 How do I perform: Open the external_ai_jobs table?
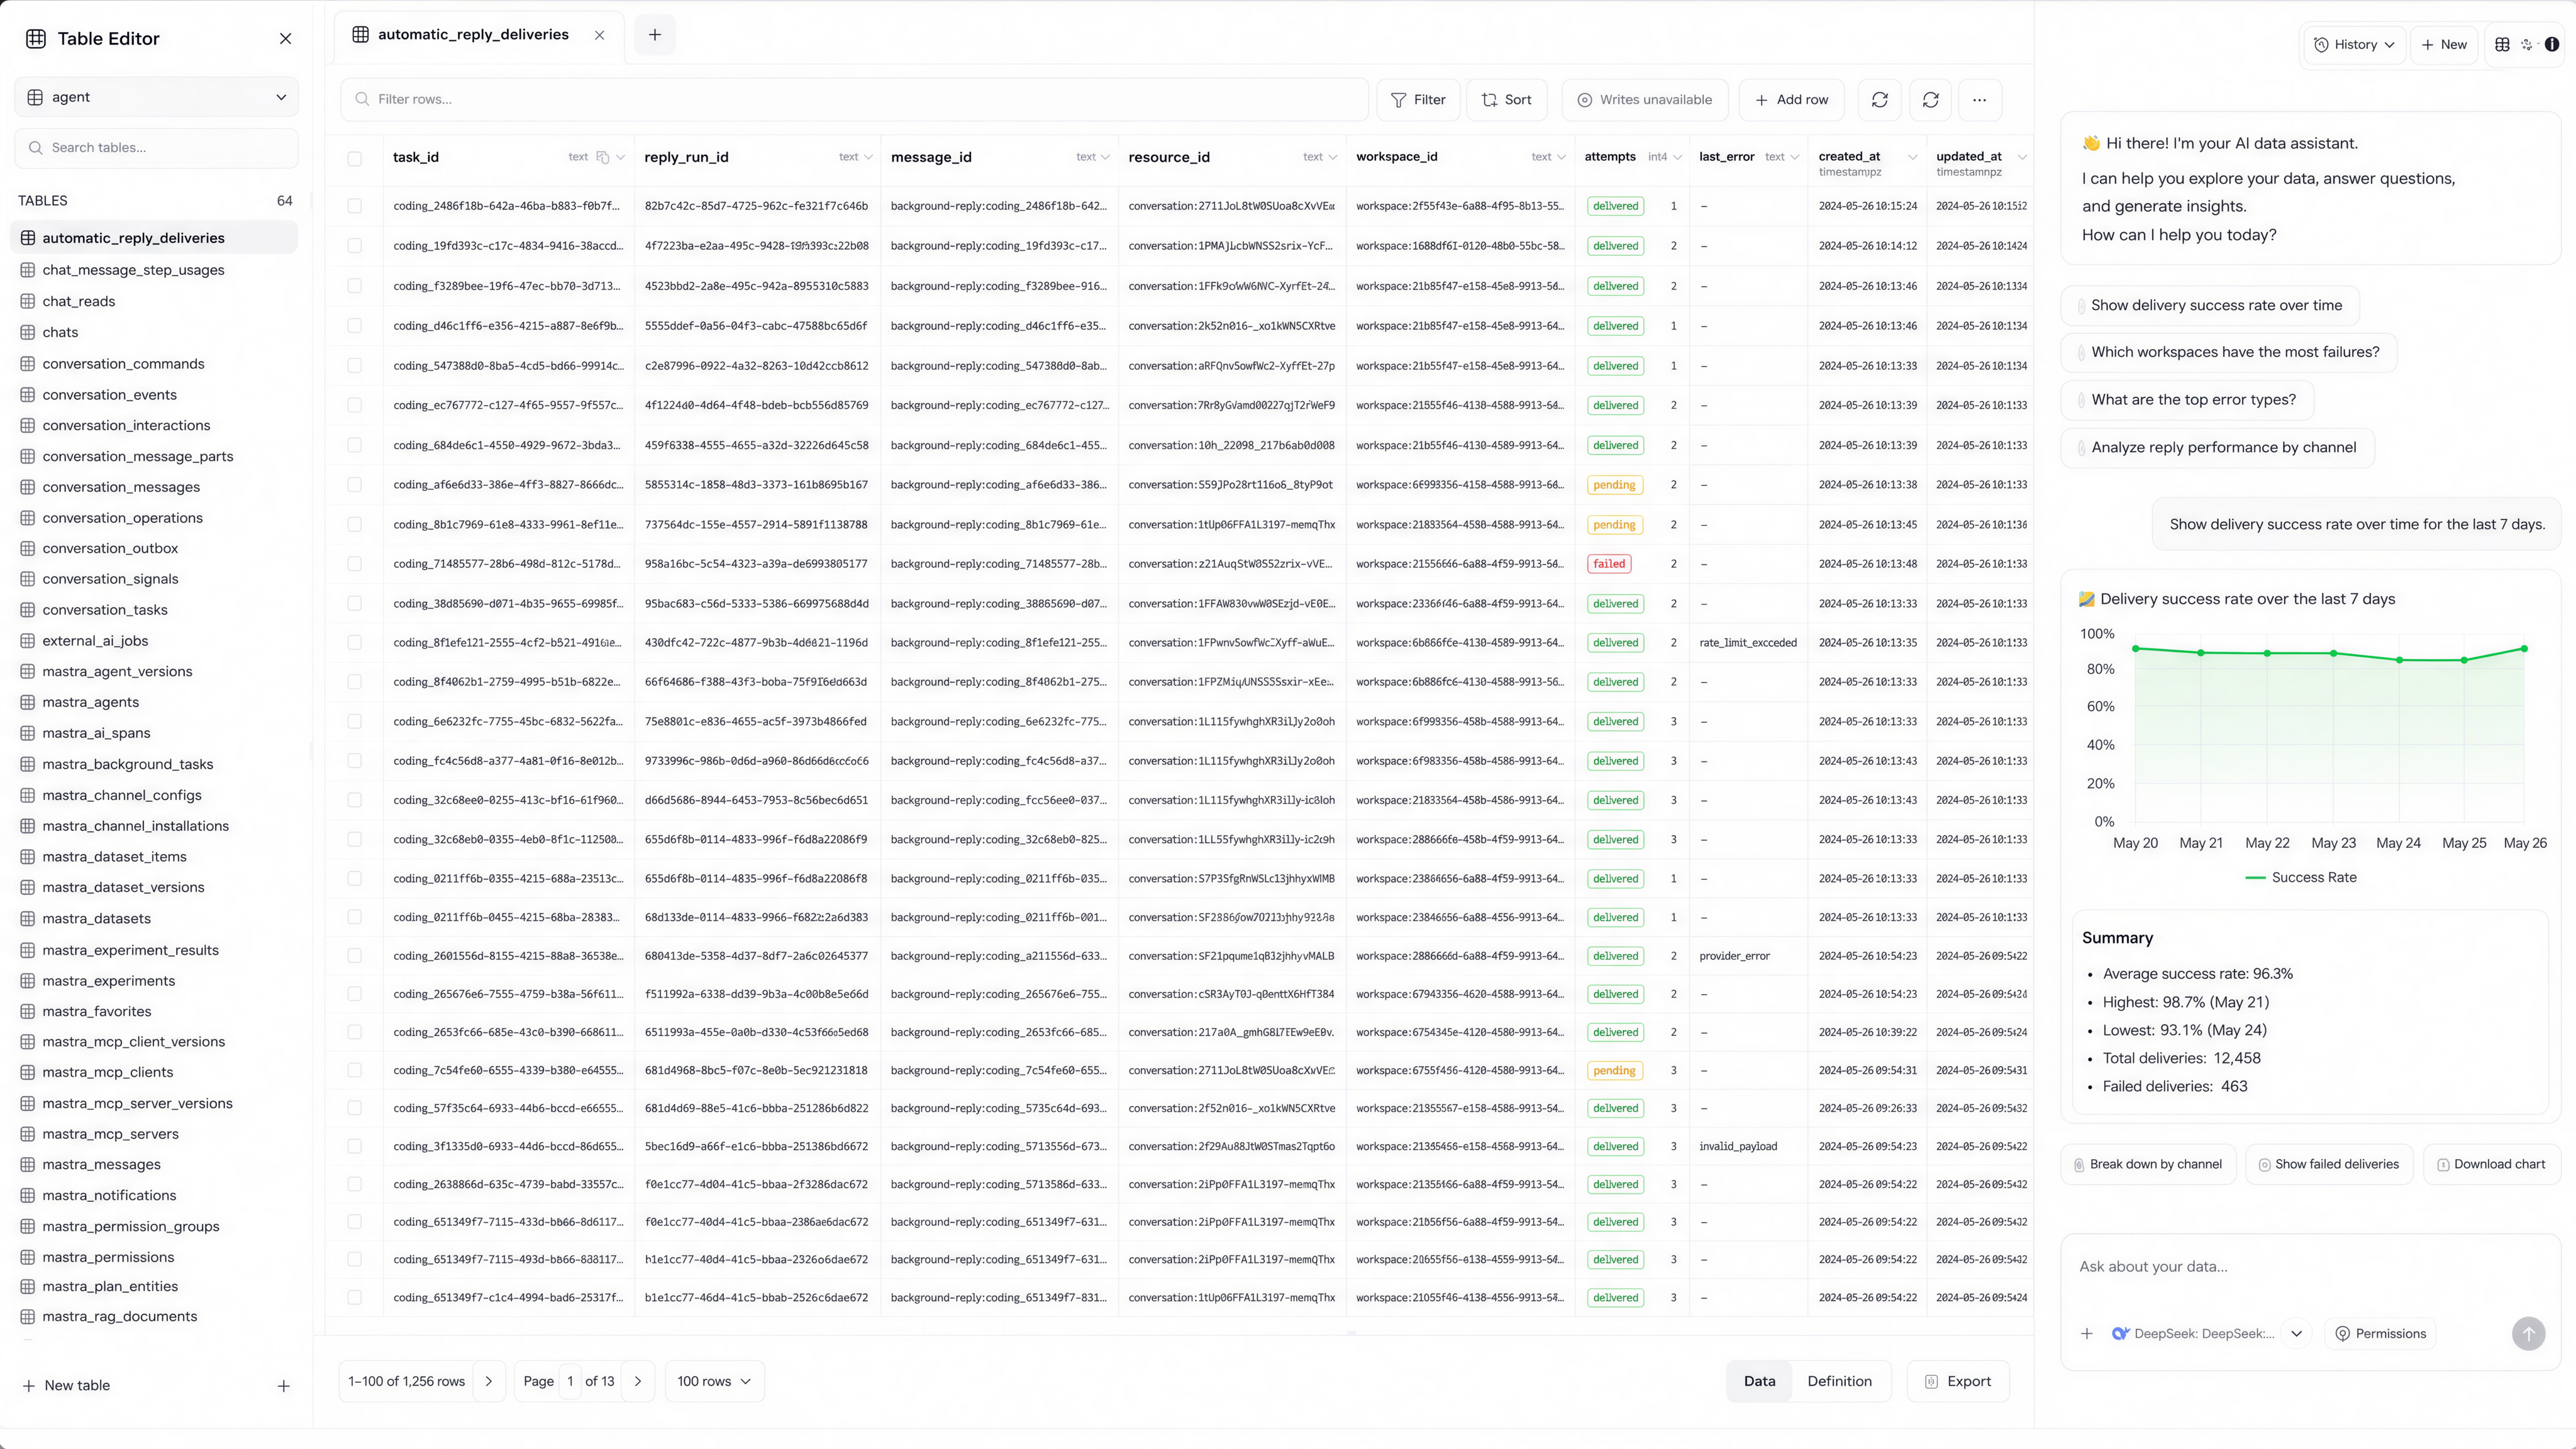(95, 641)
